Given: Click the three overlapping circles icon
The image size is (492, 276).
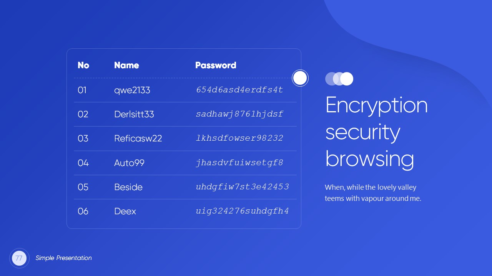Looking at the screenshot, I should point(339,79).
